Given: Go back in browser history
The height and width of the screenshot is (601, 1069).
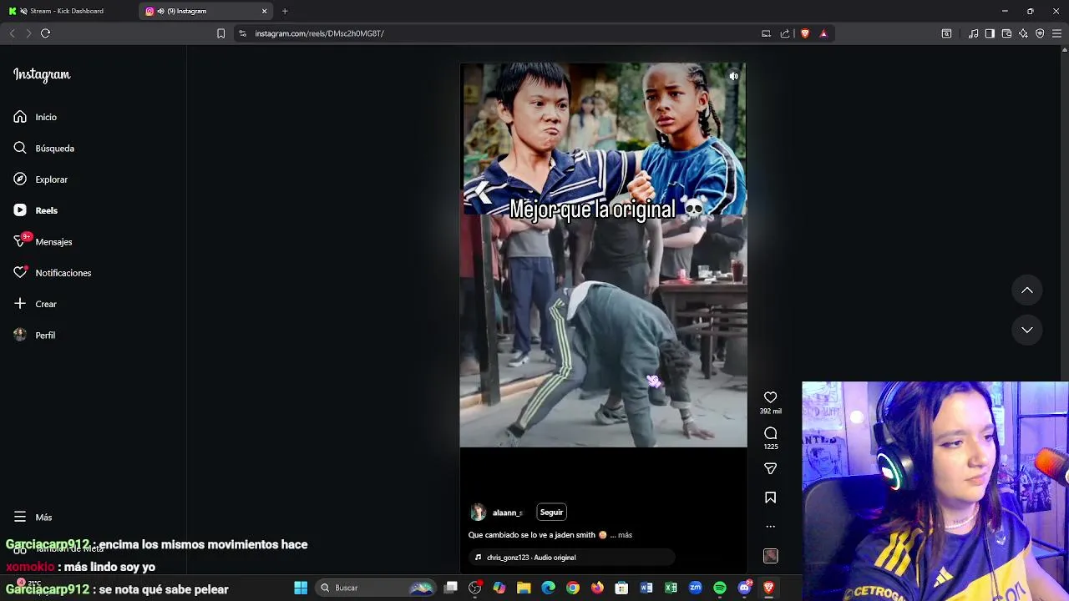Looking at the screenshot, I should tap(12, 33).
